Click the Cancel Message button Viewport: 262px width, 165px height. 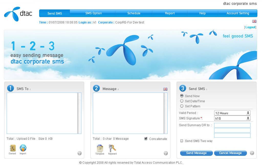click(231, 153)
